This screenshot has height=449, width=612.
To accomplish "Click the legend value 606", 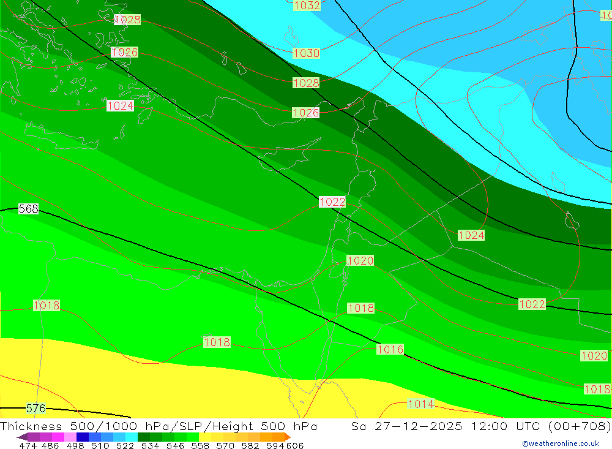I will 295,445.
